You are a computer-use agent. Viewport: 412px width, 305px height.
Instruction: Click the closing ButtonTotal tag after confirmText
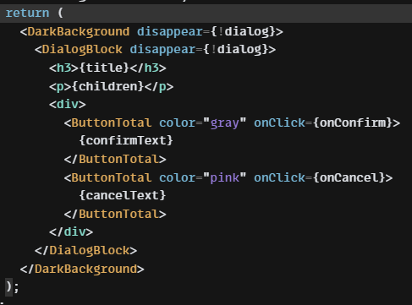115,159
